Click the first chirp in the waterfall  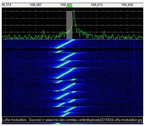click(x=65, y=44)
